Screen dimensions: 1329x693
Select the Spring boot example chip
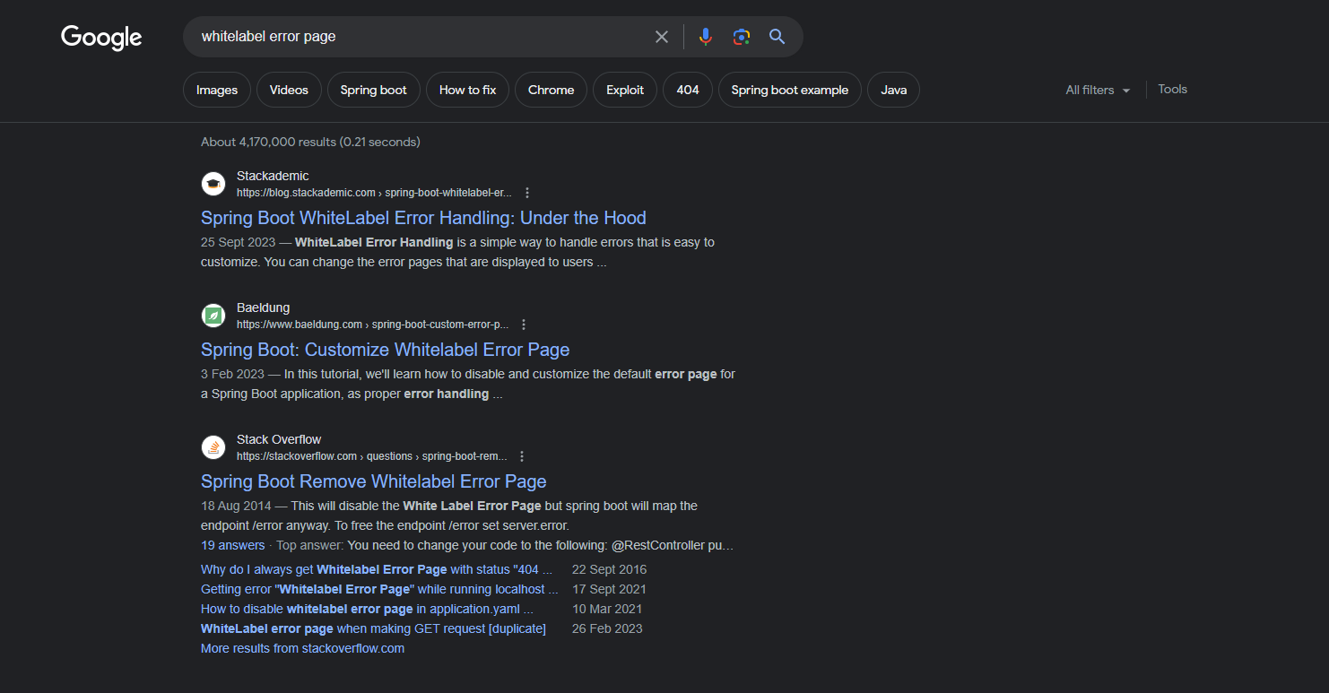(x=790, y=90)
